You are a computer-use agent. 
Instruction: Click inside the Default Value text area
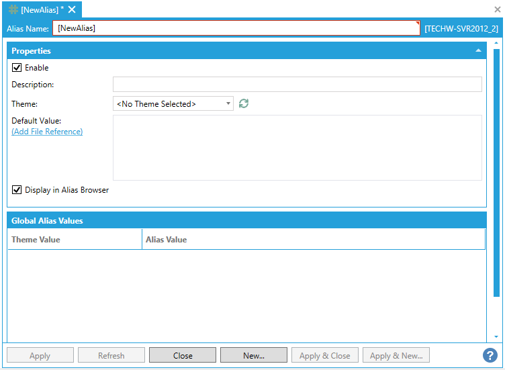click(297, 148)
